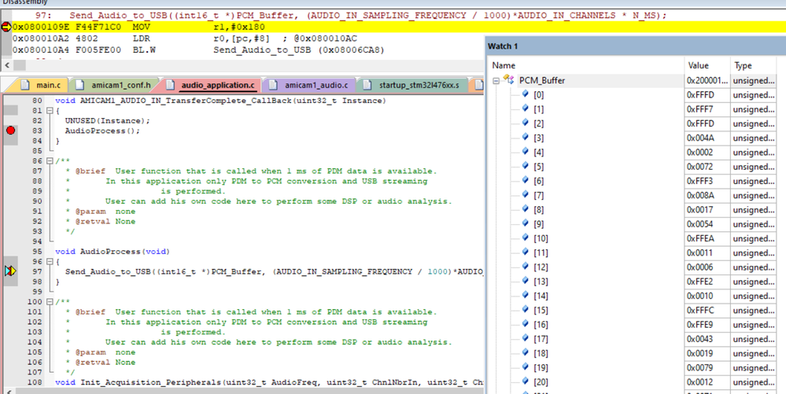786x394 pixels.
Task: Click the AudioProcess(); call on line 83
Action: [x=102, y=131]
